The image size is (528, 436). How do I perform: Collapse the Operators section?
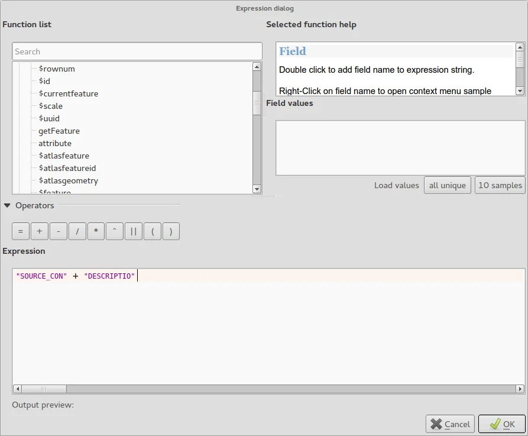pyautogui.click(x=7, y=206)
